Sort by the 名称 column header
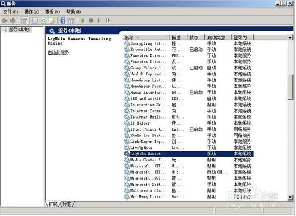 [x=146, y=37]
